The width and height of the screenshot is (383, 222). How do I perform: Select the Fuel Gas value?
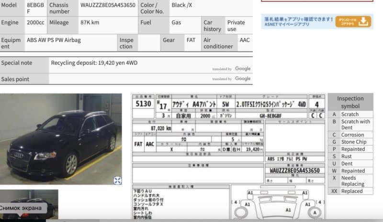point(176,22)
